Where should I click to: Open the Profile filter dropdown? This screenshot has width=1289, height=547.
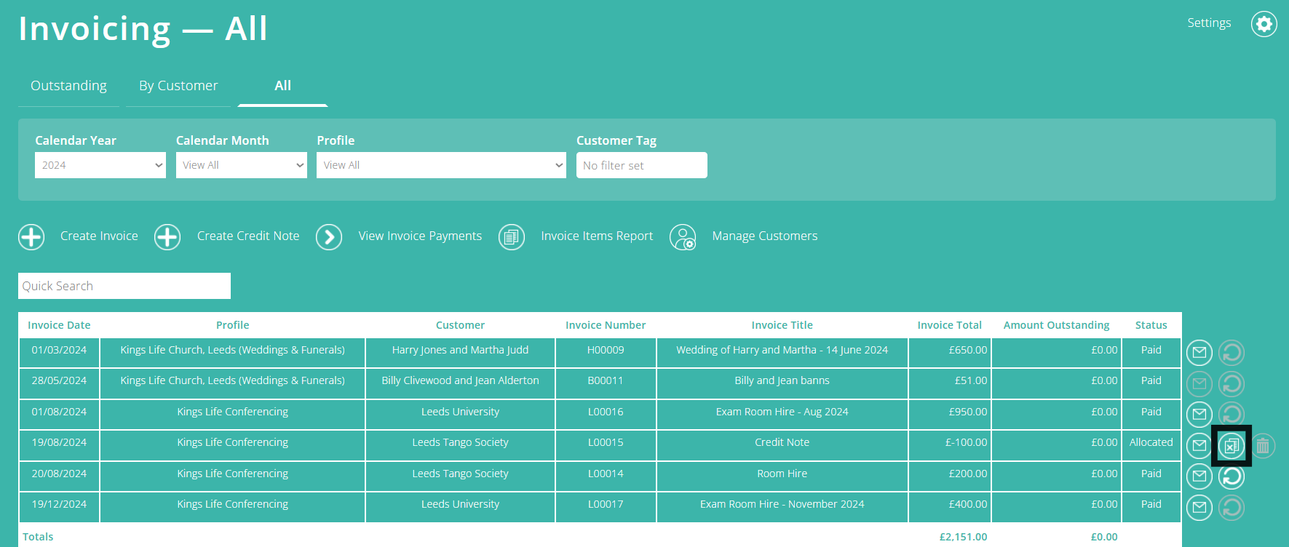(x=441, y=165)
